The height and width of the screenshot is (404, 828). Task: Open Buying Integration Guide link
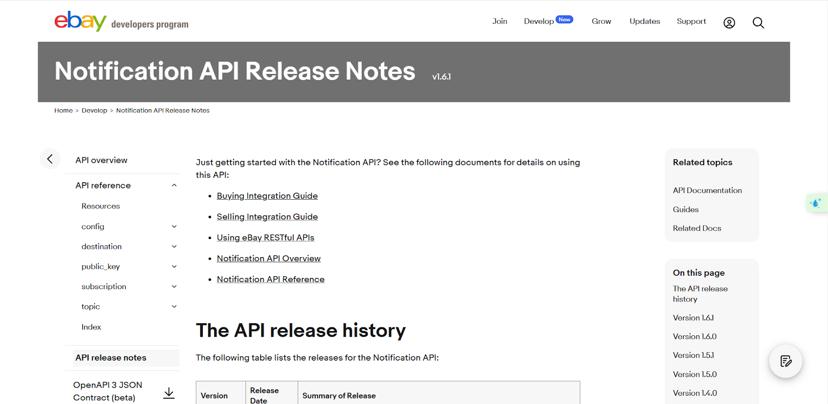267,196
